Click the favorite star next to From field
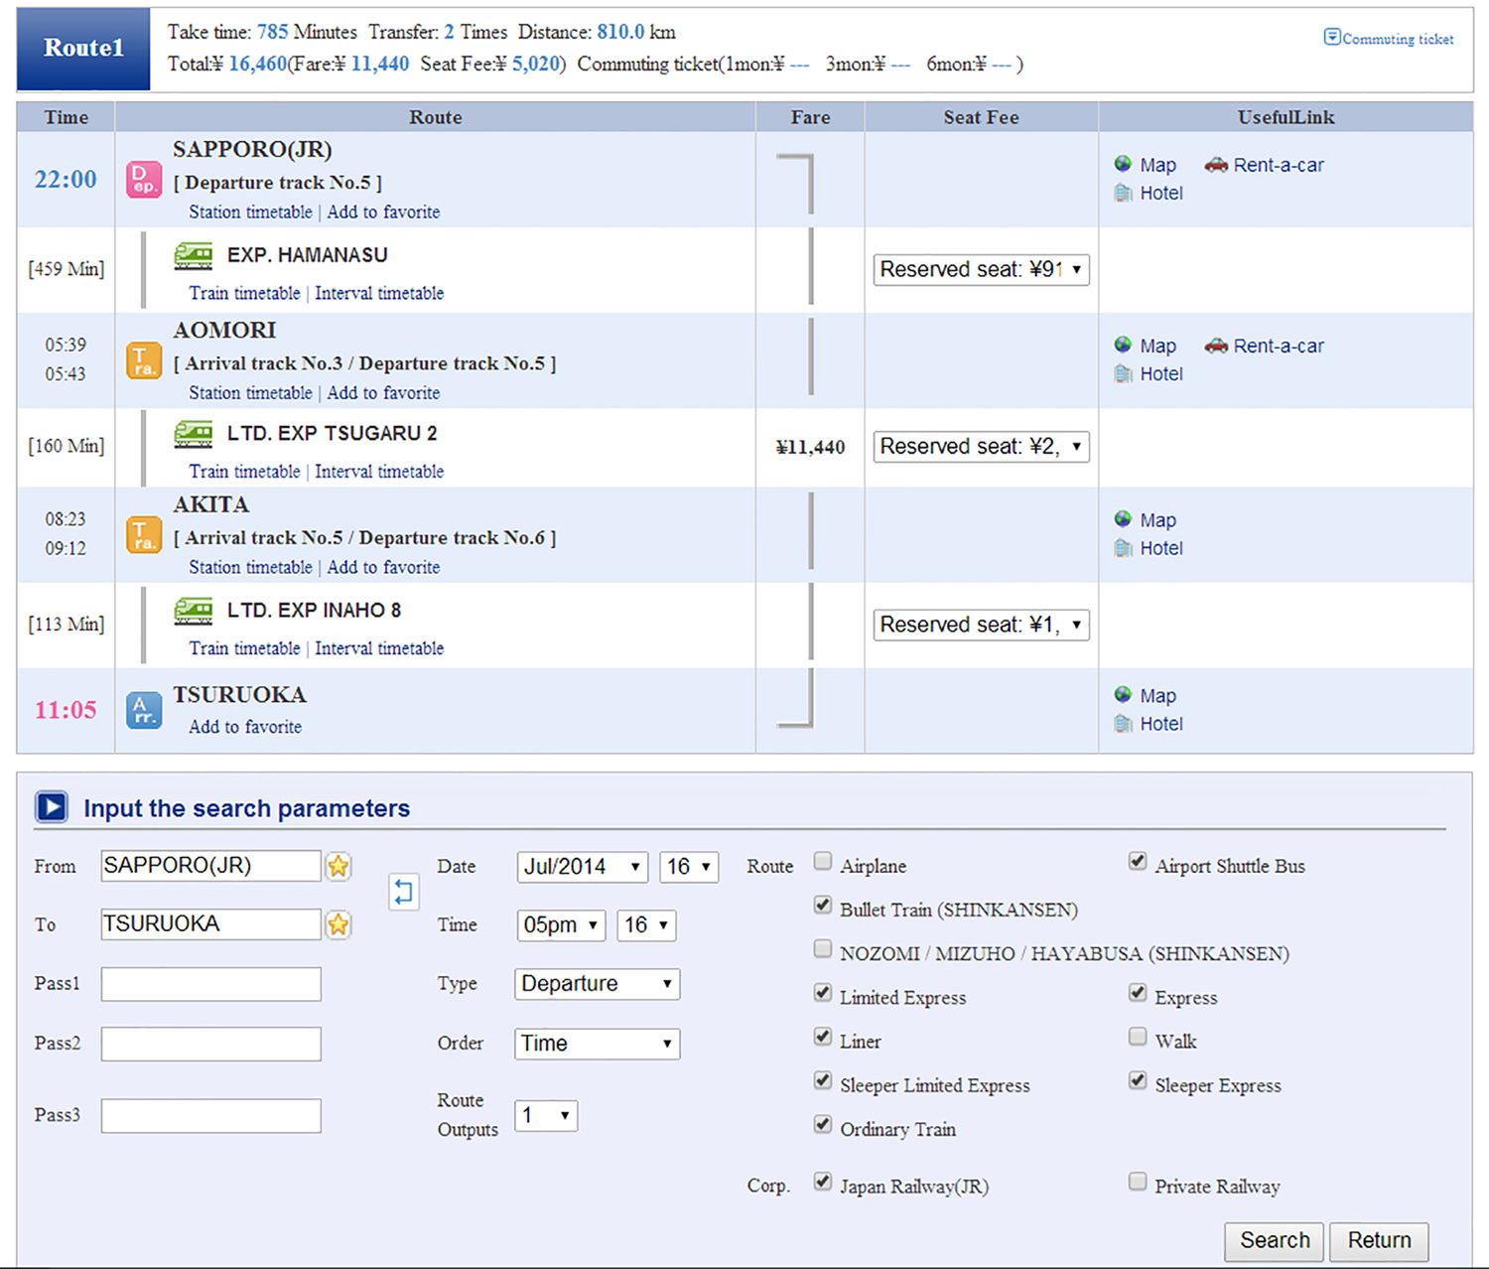 point(338,866)
